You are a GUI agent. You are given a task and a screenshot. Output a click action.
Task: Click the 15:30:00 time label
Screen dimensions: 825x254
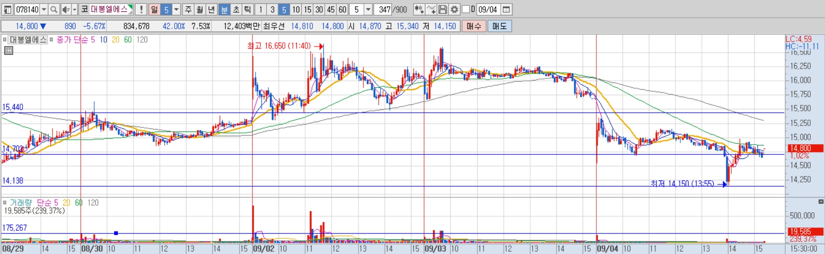[803, 249]
